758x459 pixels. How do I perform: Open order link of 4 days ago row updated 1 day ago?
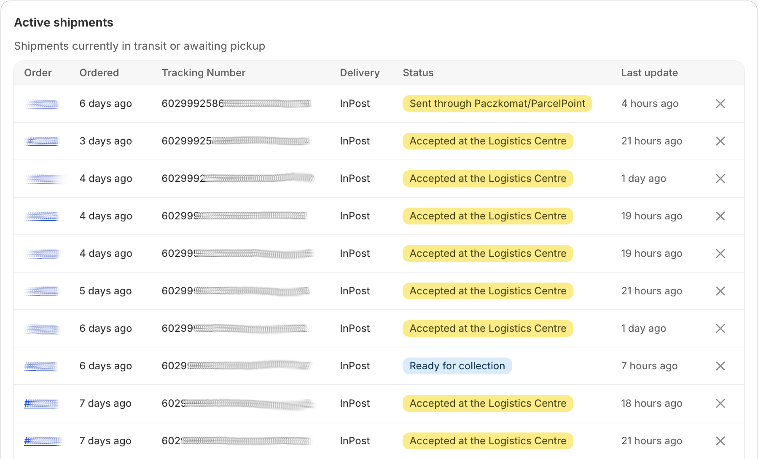(44, 179)
